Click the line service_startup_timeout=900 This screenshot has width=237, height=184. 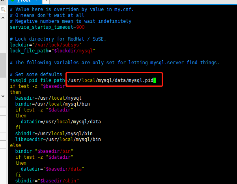coord(47,27)
